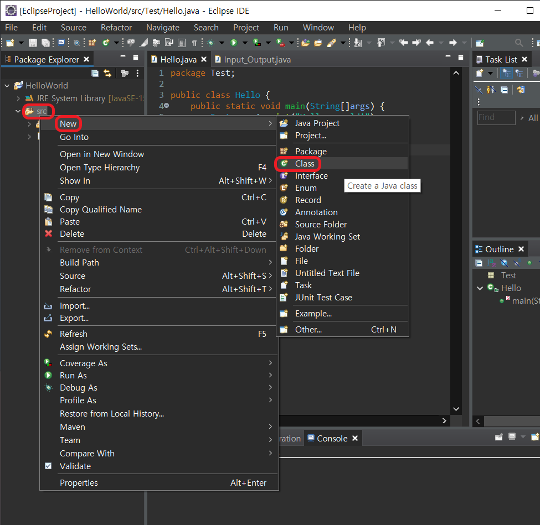540x525 pixels.
Task: Toggle Sort alphabetically in Outline
Action: (x=491, y=263)
